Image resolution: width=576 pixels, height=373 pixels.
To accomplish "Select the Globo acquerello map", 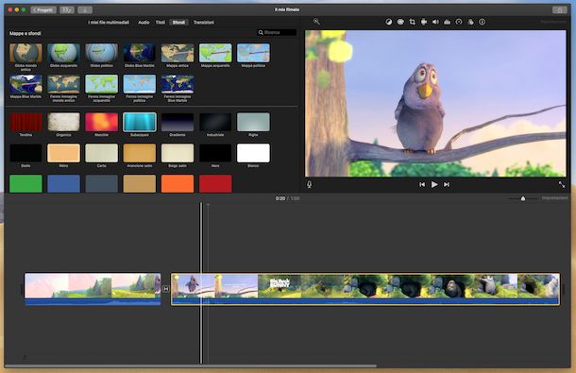I will pyautogui.click(x=63, y=53).
